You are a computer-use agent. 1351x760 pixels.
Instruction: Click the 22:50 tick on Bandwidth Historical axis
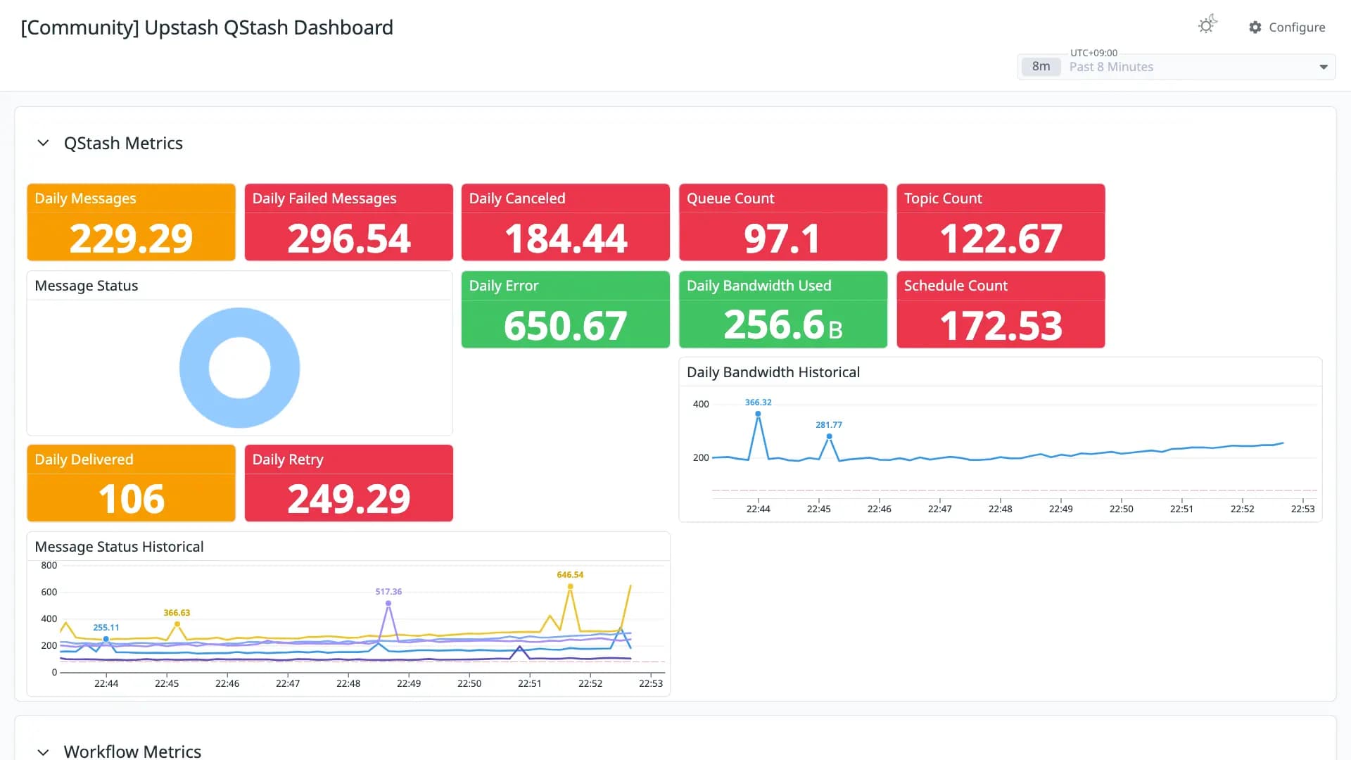[x=1121, y=509]
